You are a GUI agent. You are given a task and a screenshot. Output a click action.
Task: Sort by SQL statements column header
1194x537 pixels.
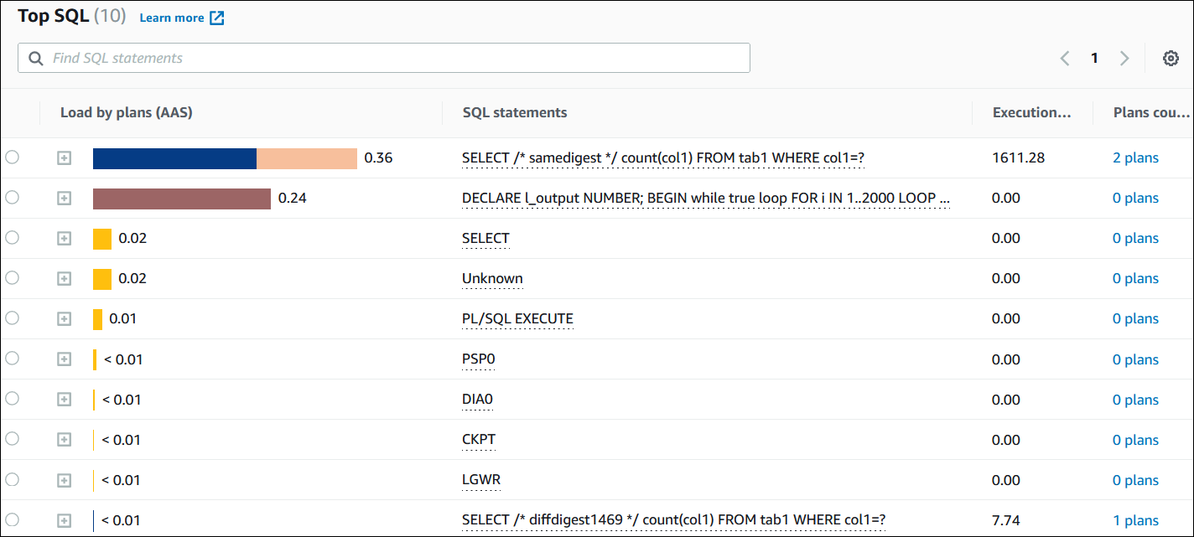[x=515, y=112]
